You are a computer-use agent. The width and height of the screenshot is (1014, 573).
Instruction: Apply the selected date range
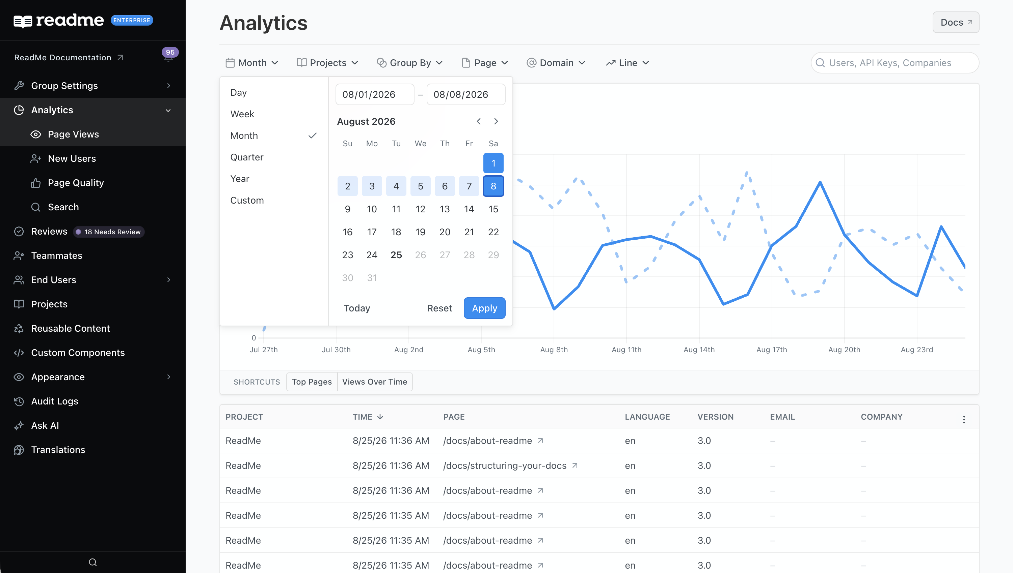(484, 308)
